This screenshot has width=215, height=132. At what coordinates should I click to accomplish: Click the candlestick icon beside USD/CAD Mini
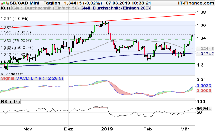3,3
